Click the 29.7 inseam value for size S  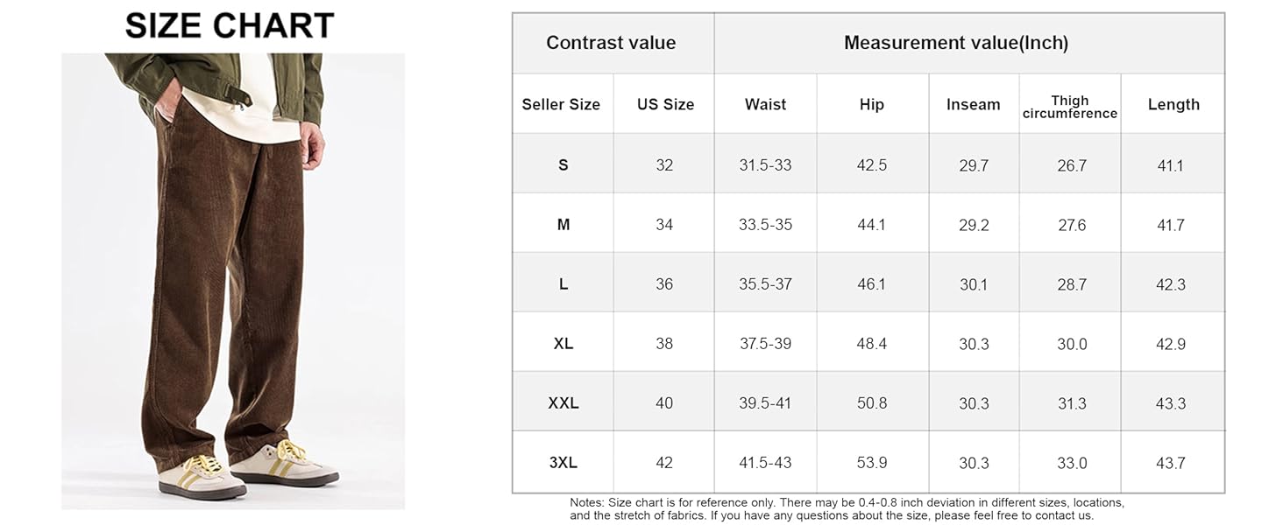coord(974,165)
